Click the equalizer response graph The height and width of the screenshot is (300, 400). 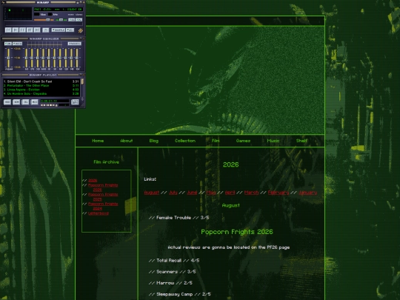point(44,44)
